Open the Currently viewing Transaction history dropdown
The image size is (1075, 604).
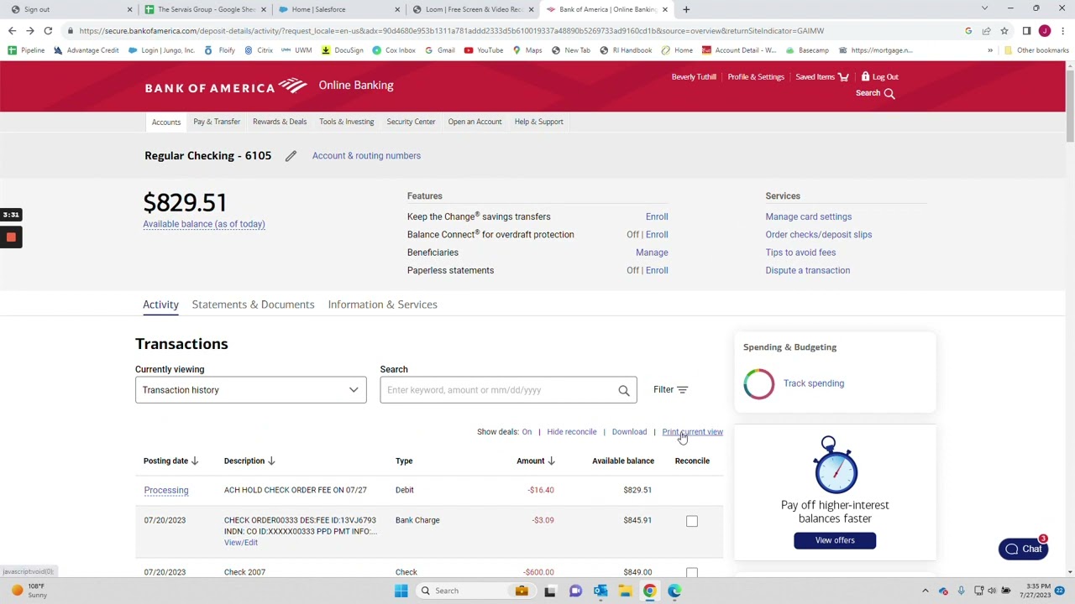click(251, 390)
